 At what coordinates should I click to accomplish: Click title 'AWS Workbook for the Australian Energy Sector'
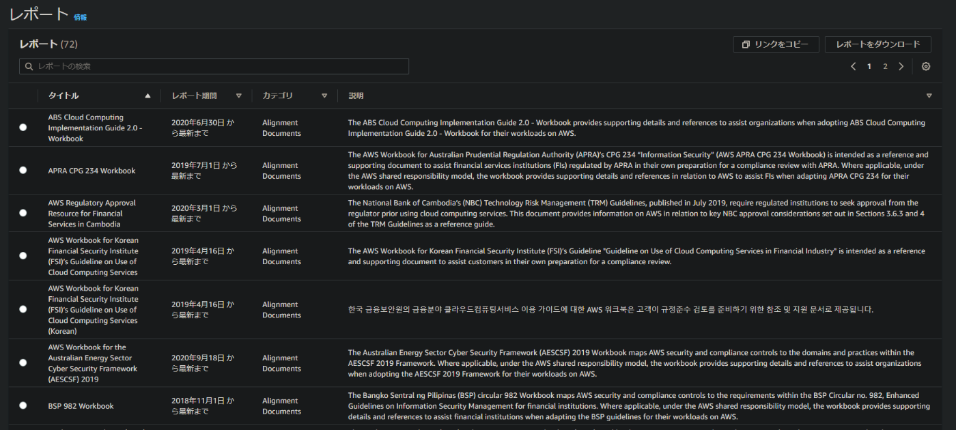tap(93, 363)
